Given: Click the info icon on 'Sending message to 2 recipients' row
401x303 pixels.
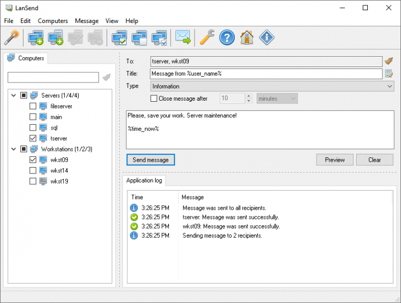Looking at the screenshot, I should click(134, 236).
